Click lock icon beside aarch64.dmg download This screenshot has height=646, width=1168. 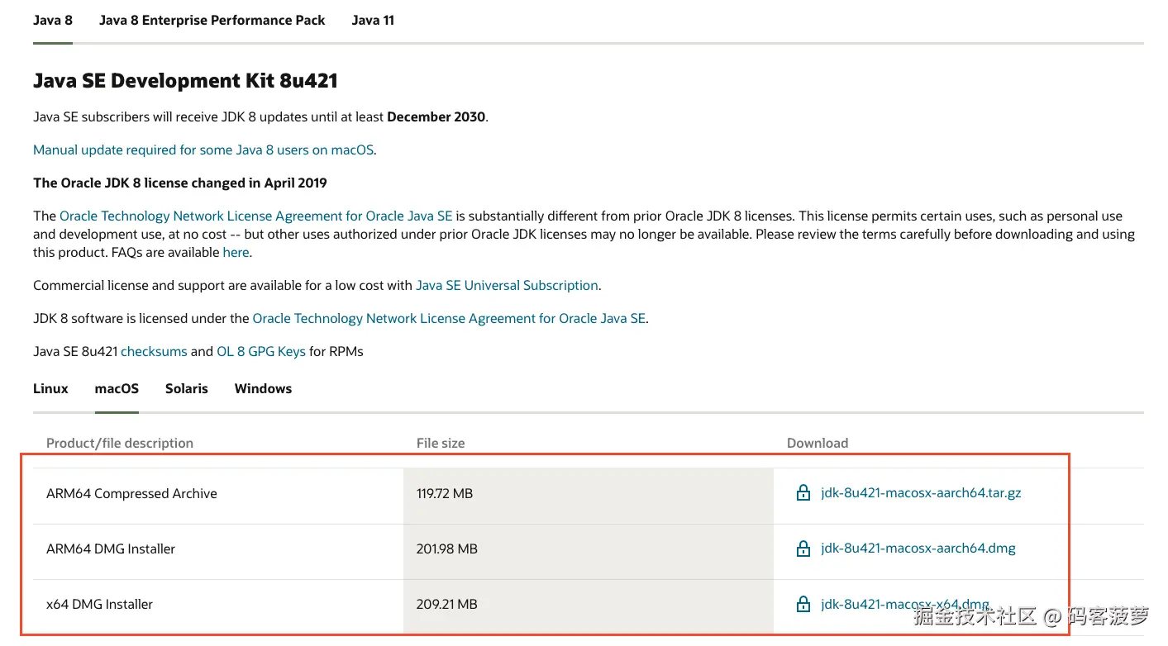pyautogui.click(x=803, y=549)
